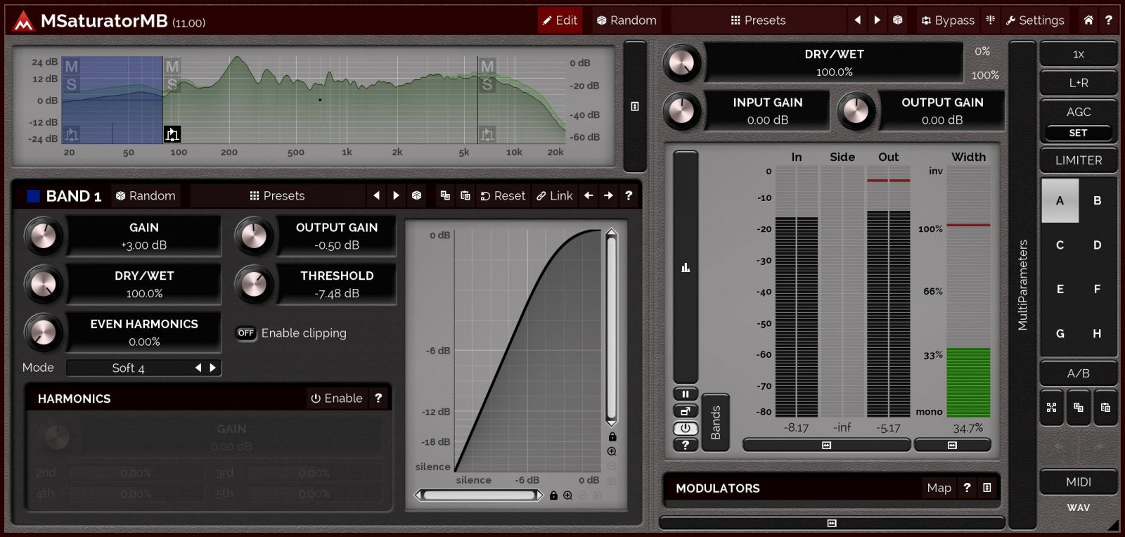
Task: Click the A/B comparison button
Action: (1079, 373)
